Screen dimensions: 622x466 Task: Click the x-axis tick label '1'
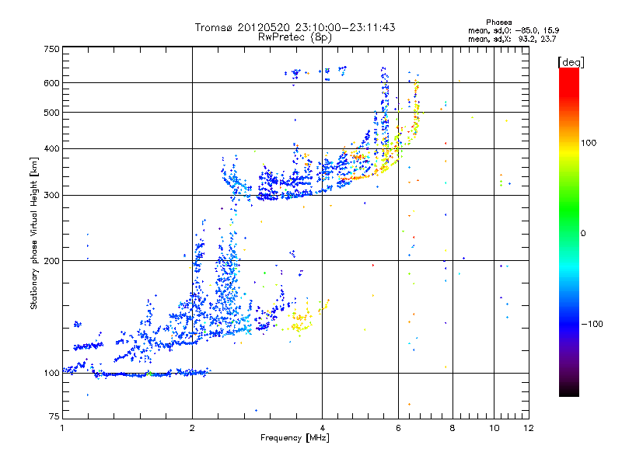point(62,428)
